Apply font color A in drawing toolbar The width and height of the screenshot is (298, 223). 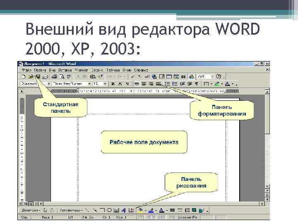(x=161, y=210)
